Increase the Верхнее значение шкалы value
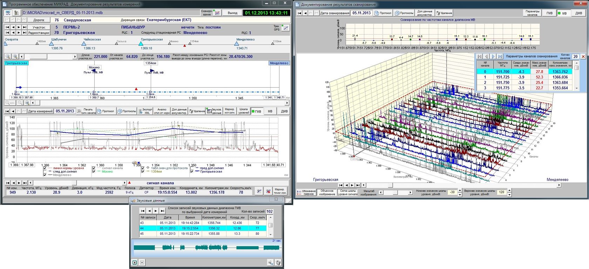589x269 pixels. 509,190
